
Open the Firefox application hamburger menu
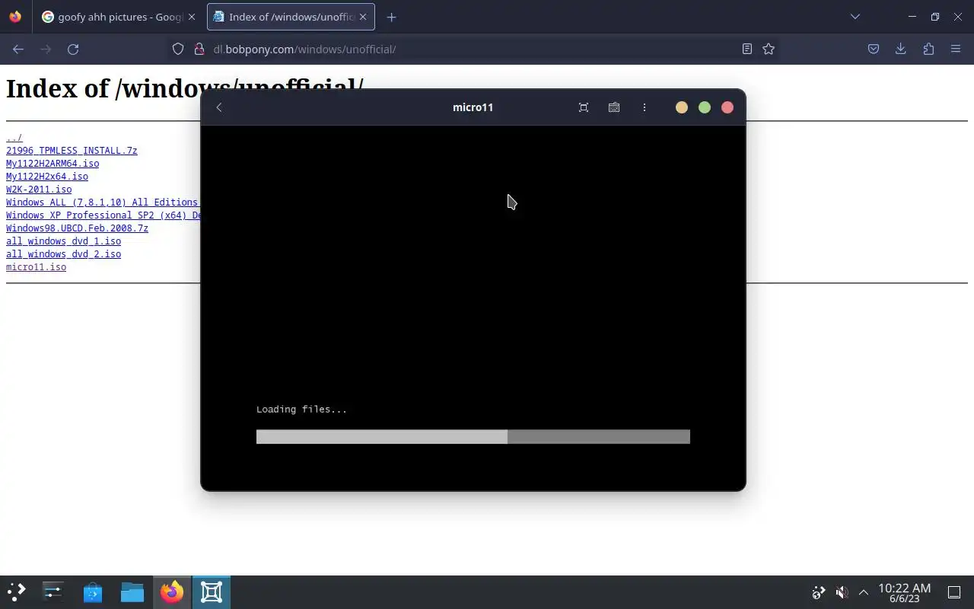(956, 49)
